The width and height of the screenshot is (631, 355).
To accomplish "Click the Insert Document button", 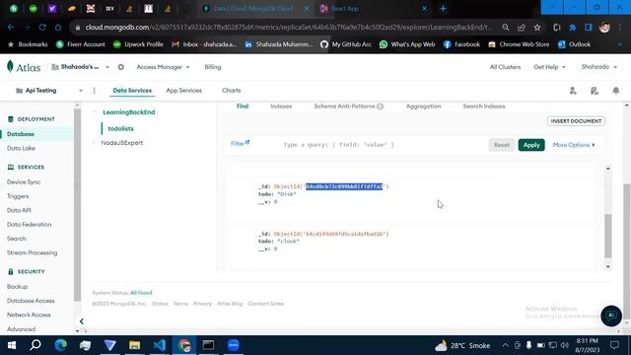I will click(x=576, y=121).
